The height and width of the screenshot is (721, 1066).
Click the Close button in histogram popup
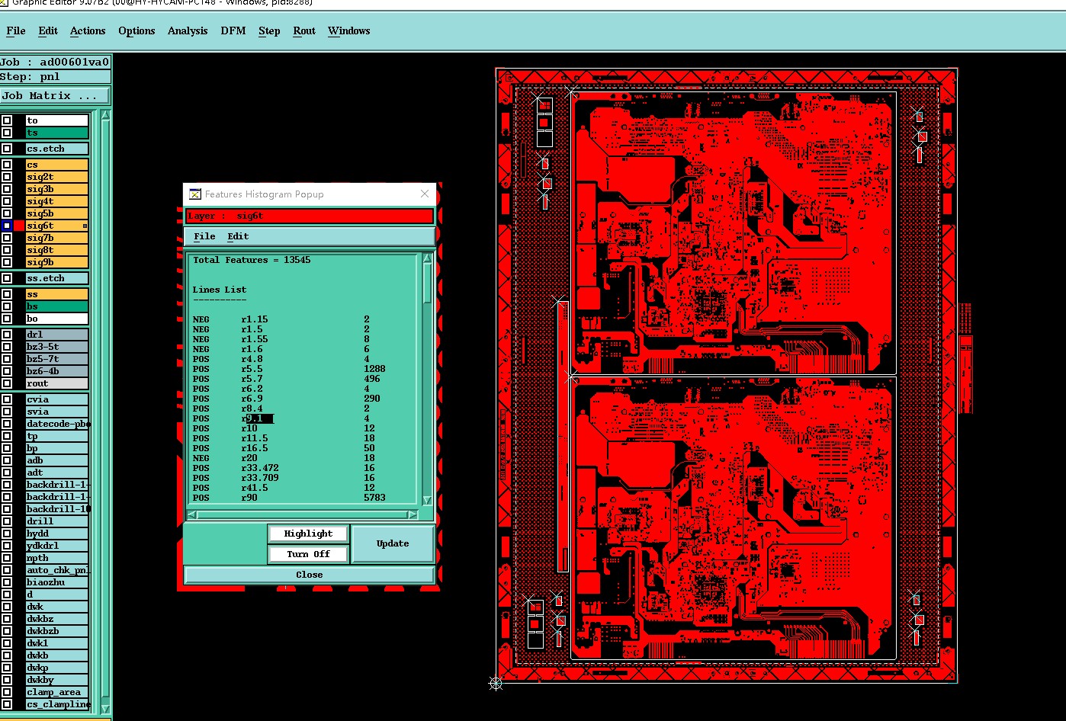(x=309, y=575)
